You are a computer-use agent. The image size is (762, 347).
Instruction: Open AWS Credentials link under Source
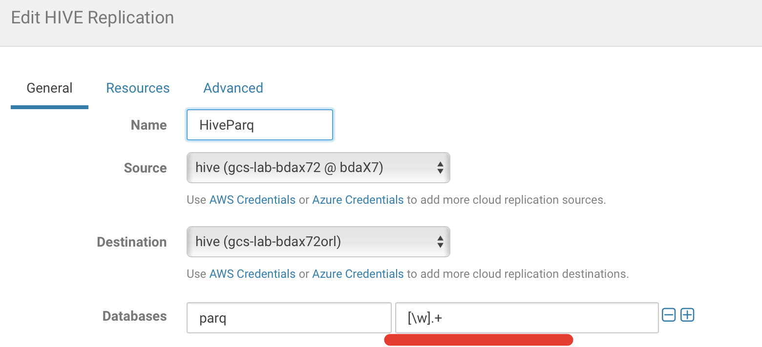point(252,200)
